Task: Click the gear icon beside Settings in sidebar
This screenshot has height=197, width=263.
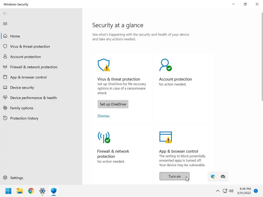Action: click(x=5, y=178)
